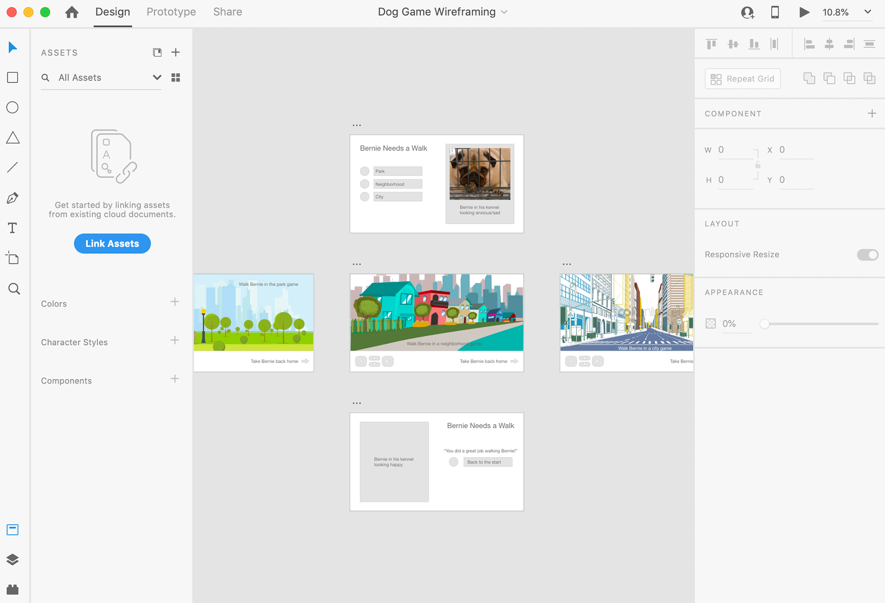The height and width of the screenshot is (603, 885).
Task: Select the park game artboard image
Action: click(254, 312)
